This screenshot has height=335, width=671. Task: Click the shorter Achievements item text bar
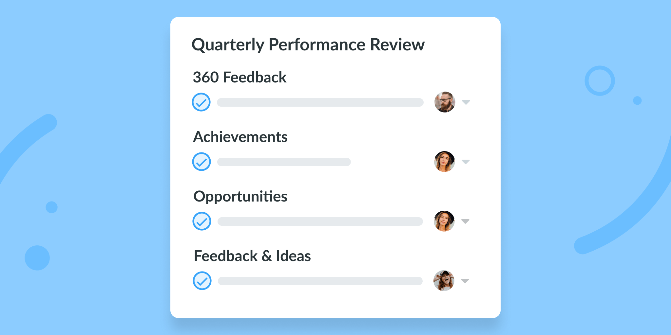284,162
